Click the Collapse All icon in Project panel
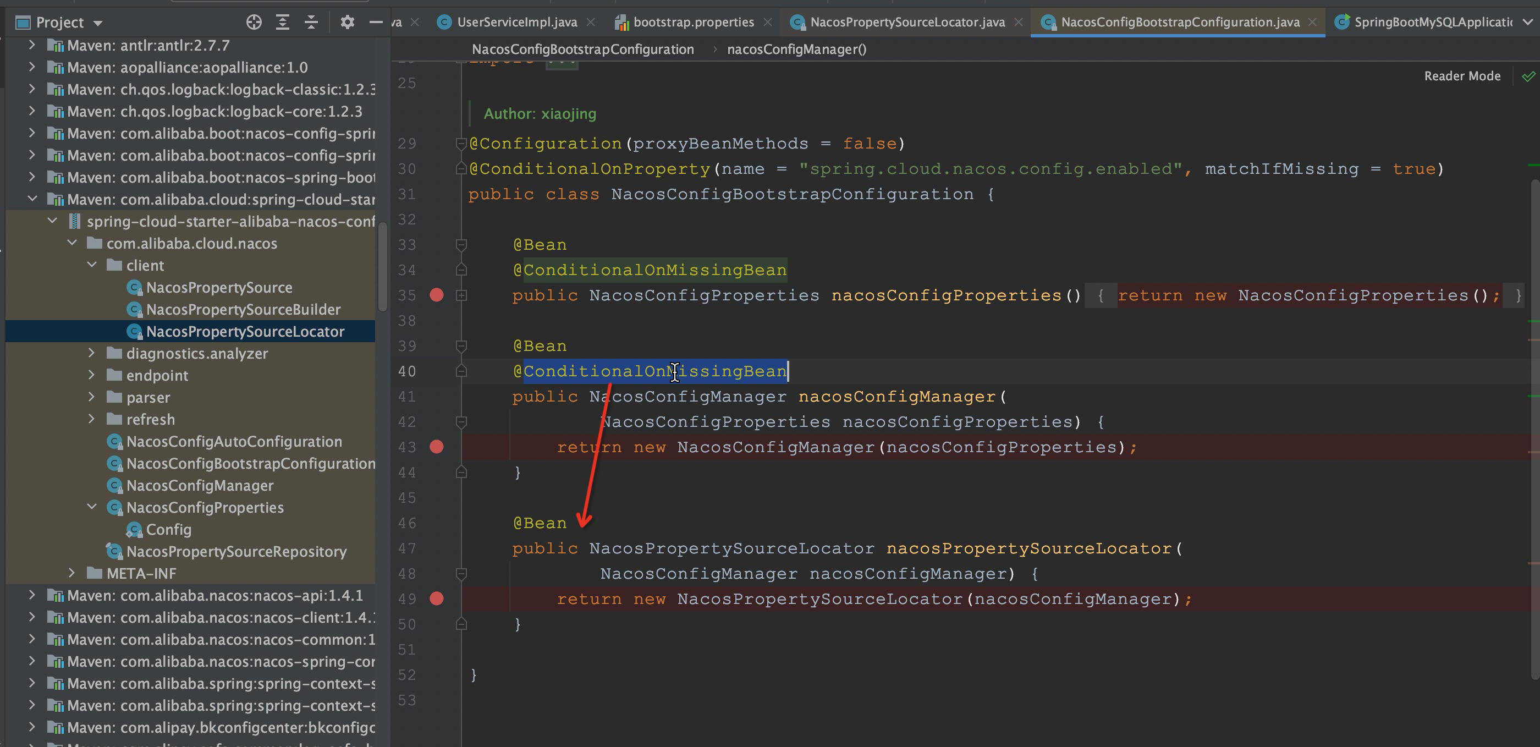Viewport: 1540px width, 747px height. (311, 23)
